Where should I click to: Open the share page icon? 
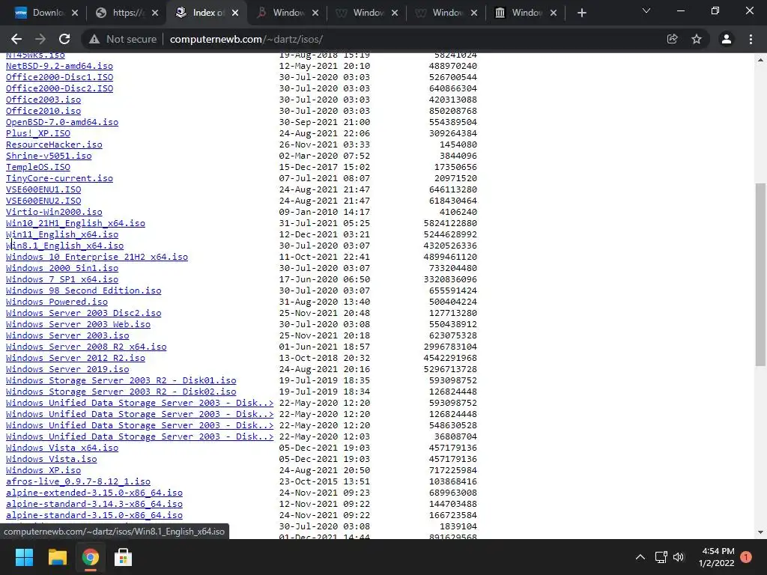(x=672, y=39)
